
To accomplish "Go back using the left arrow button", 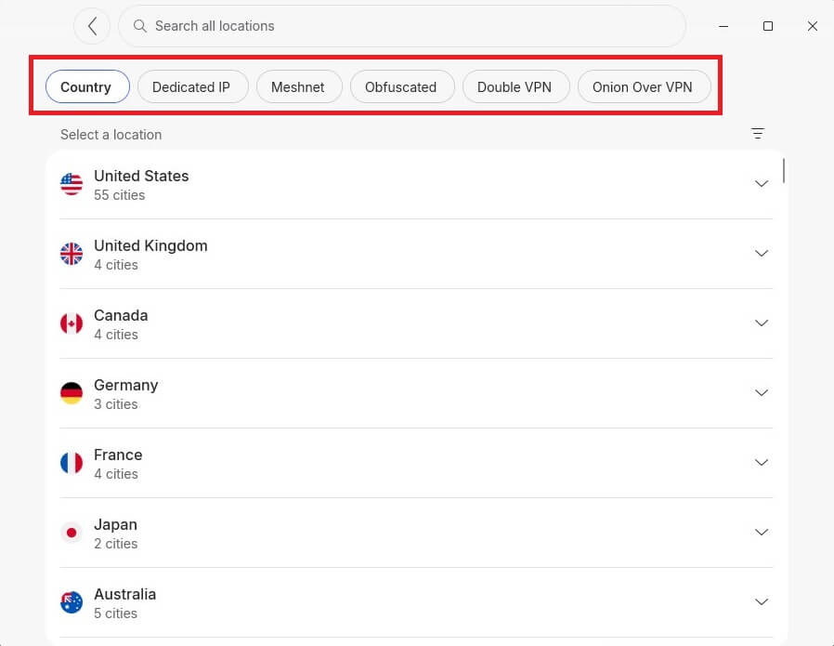I will (92, 26).
